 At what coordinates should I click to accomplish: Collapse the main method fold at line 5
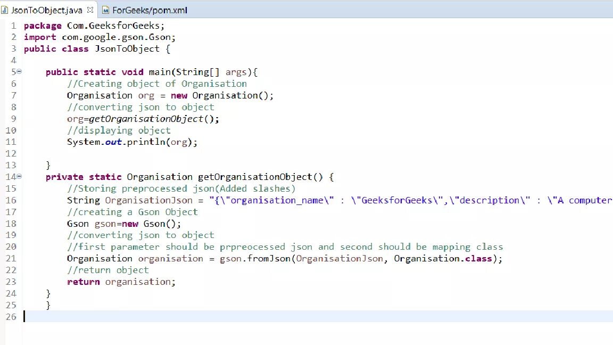[19, 71]
